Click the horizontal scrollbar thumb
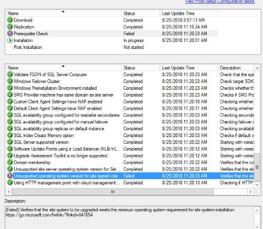 (113, 192)
